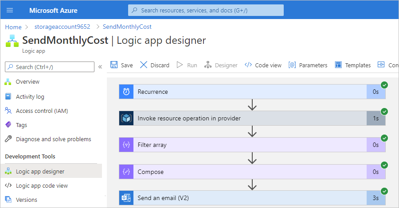Image resolution: width=399 pixels, height=208 pixels.
Task: Go to Home breadcrumb link
Action: [13, 27]
